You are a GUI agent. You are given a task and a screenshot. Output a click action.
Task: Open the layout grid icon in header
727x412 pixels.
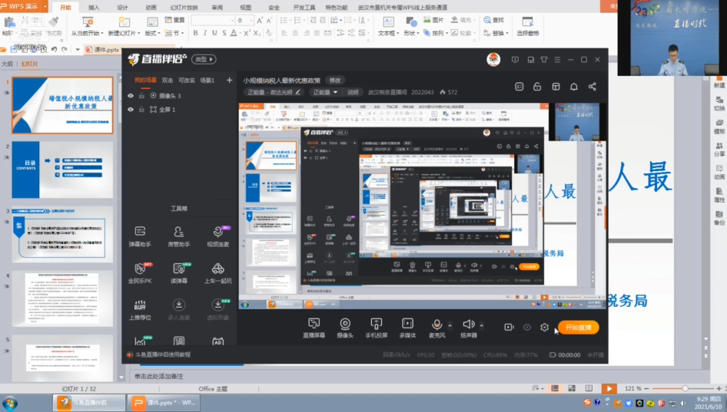556,87
